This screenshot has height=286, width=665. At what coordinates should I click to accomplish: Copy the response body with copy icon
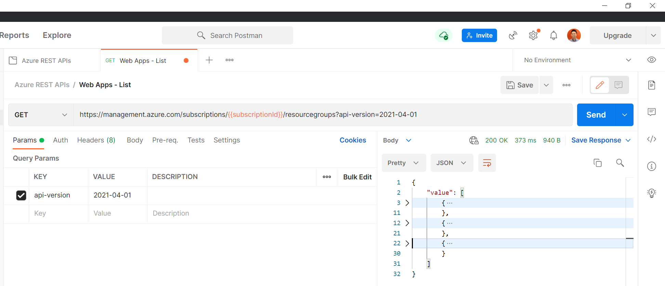598,163
